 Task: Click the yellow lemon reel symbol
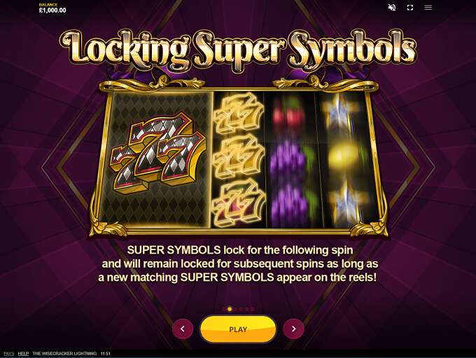(x=343, y=156)
